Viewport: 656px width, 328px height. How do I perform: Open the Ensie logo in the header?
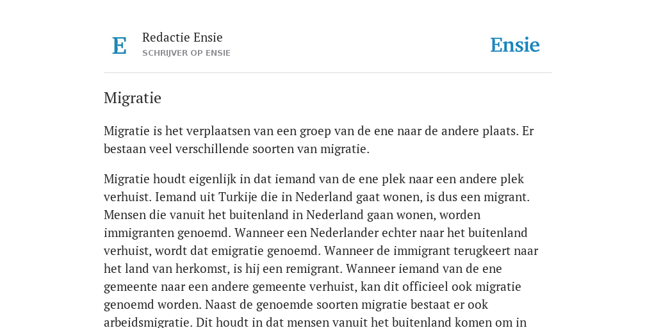(514, 45)
